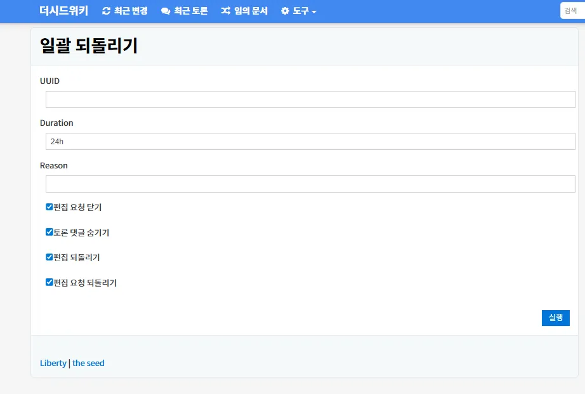Uncheck the 편집 되돌리기 checkbox

click(x=49, y=256)
